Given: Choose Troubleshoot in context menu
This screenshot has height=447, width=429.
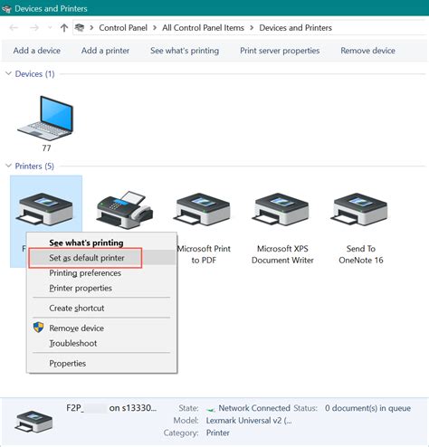Looking at the screenshot, I should click(x=101, y=343).
